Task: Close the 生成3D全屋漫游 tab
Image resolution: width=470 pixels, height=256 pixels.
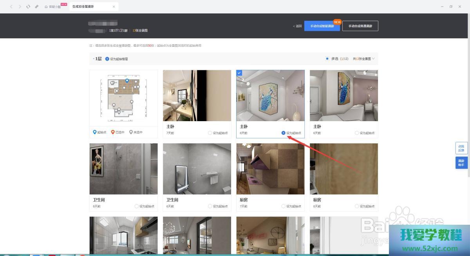Action: point(114,7)
